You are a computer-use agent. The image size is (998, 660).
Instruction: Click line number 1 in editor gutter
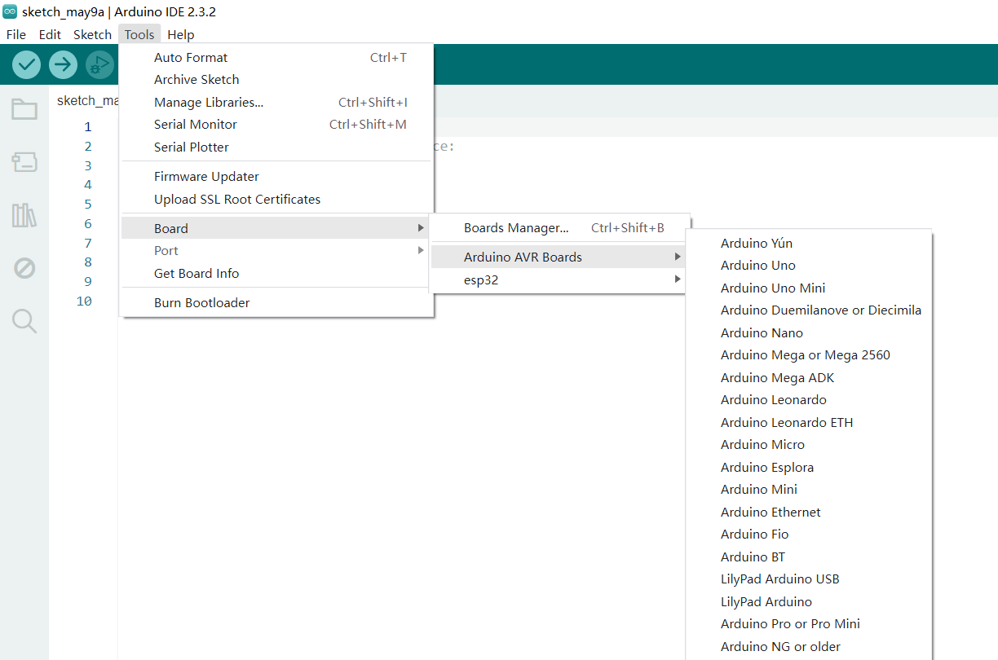(x=87, y=127)
